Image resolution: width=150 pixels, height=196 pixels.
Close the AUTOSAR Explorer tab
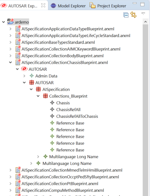(43, 6)
